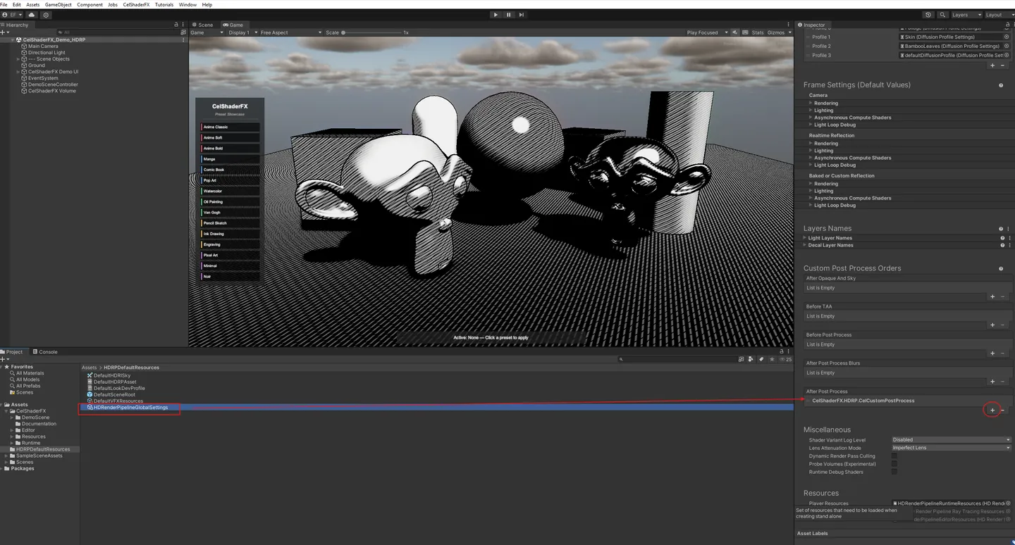Image resolution: width=1015 pixels, height=545 pixels.
Task: Open the Free Aspect dropdown
Action: pyautogui.click(x=290, y=32)
